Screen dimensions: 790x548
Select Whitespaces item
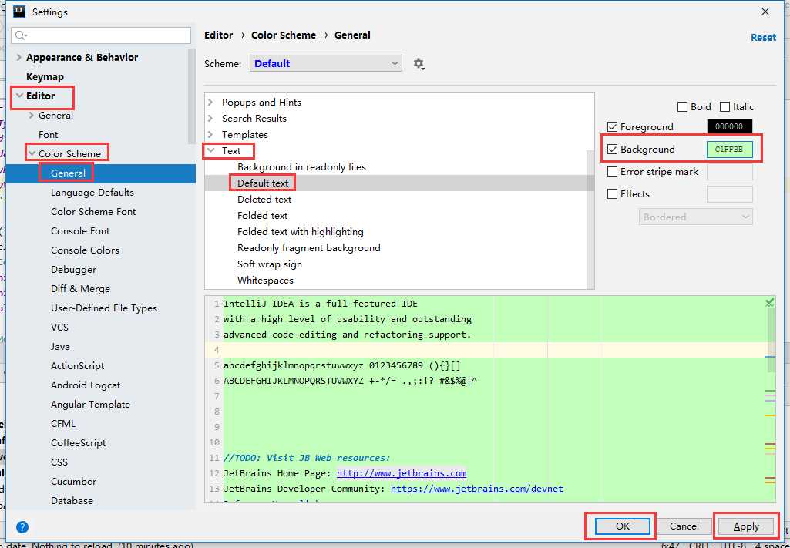(x=265, y=280)
